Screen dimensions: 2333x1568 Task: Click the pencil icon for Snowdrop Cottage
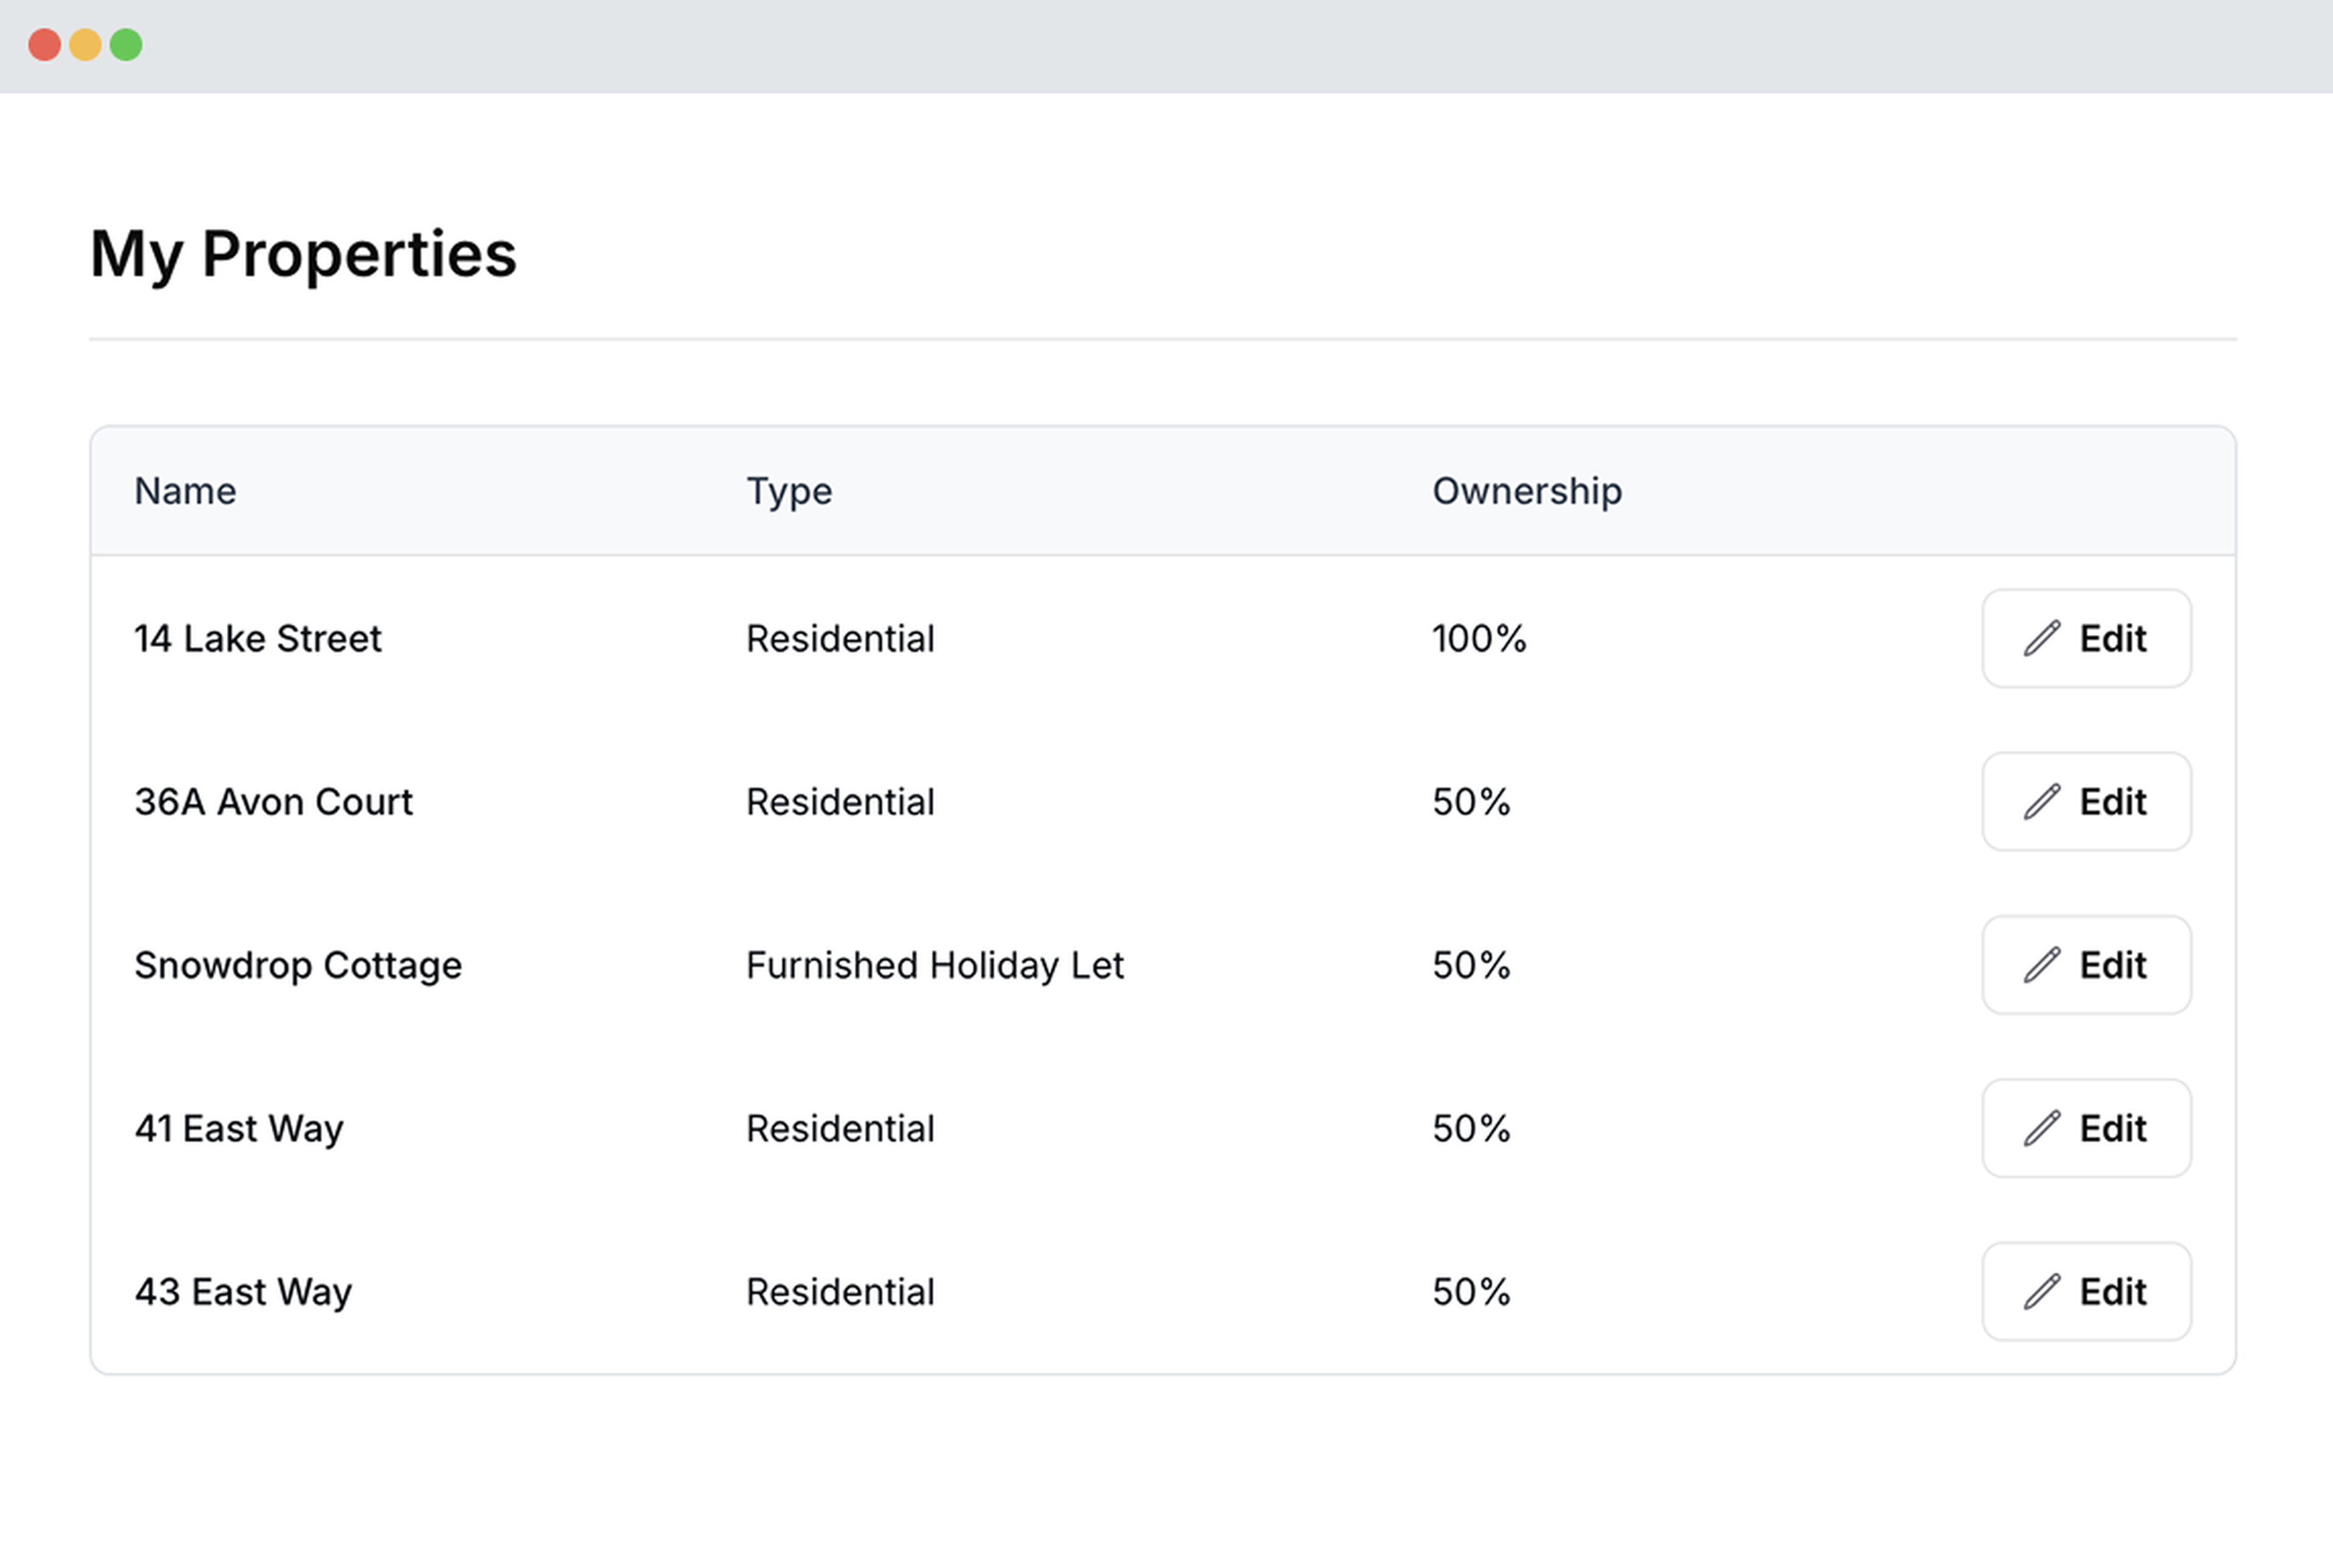[2041, 965]
